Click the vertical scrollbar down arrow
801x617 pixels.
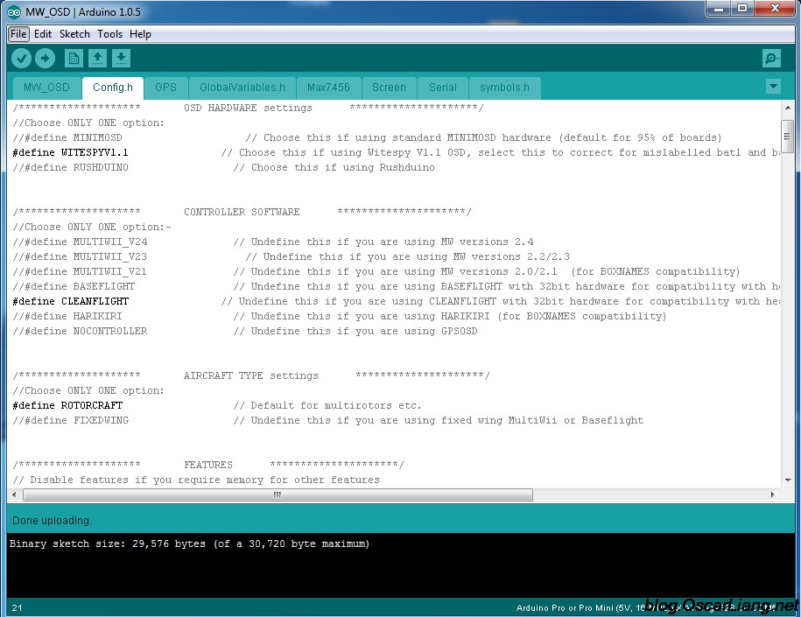(x=787, y=480)
